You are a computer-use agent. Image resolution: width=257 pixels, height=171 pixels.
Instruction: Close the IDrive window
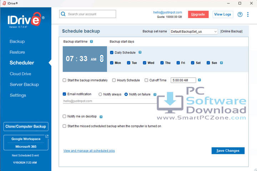pyautogui.click(x=251, y=3)
